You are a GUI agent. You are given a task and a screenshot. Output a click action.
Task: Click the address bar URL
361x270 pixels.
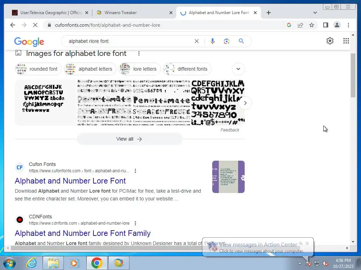[108, 25]
